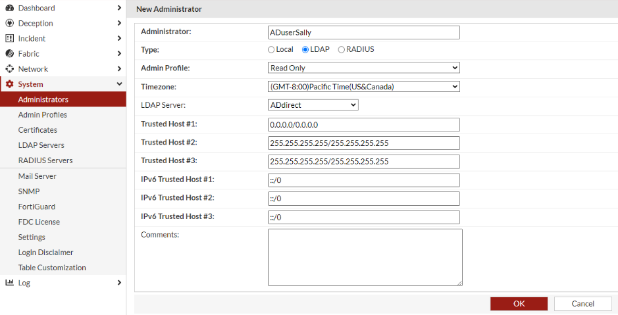
Task: Click the Dashboard gauge icon
Action: click(x=9, y=8)
